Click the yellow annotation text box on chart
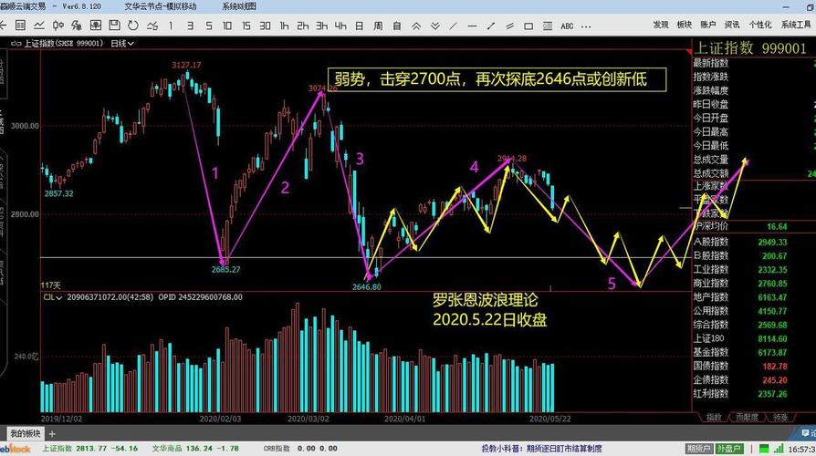 [497, 79]
